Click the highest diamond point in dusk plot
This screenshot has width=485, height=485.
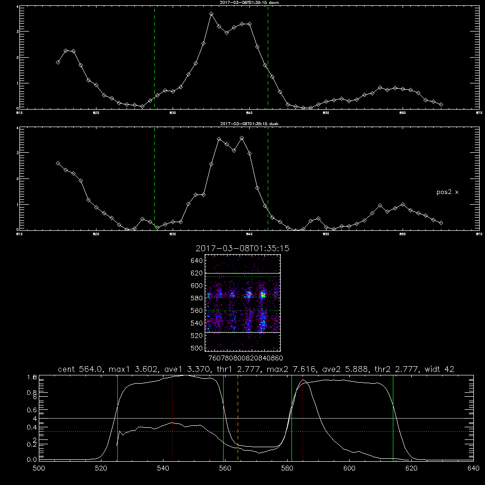(242, 138)
